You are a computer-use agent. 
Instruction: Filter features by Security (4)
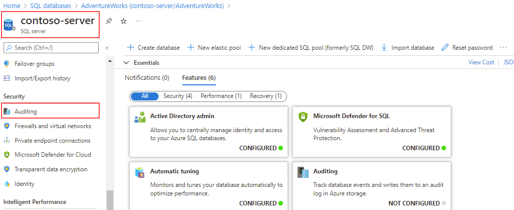point(178,96)
